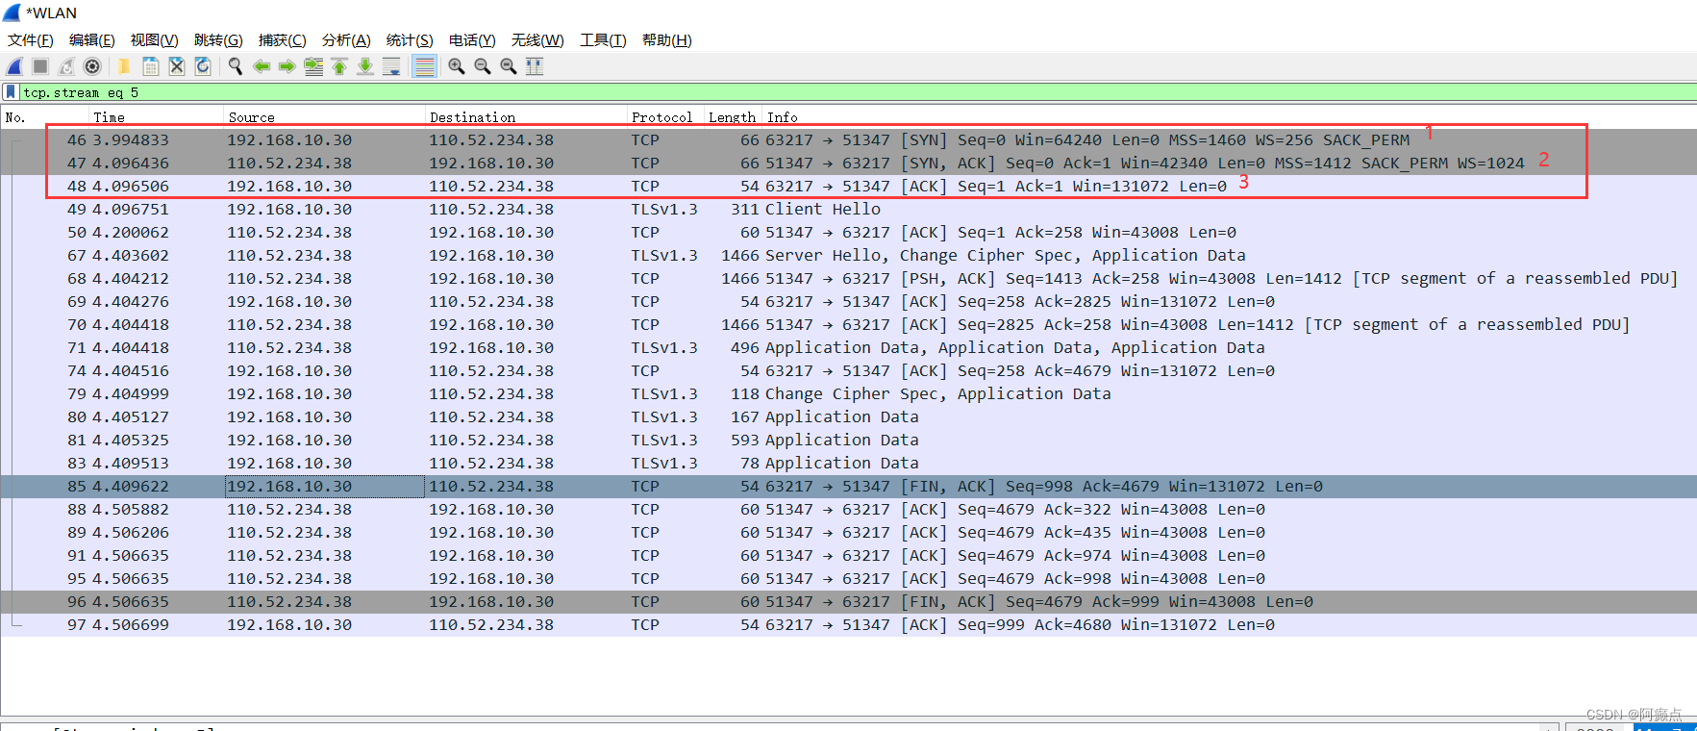Open the 统计(S) menu

pyautogui.click(x=410, y=40)
